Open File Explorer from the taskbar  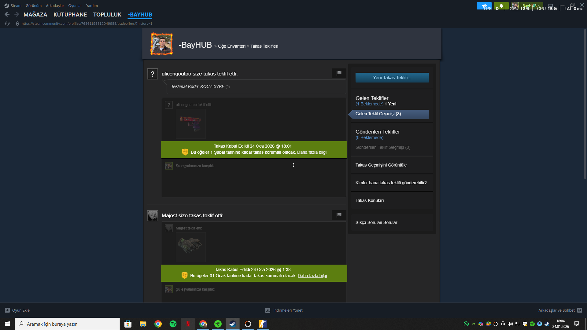(143, 324)
